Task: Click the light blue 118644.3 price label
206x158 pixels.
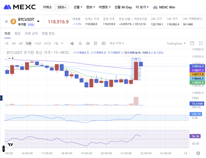Action: 197,79
